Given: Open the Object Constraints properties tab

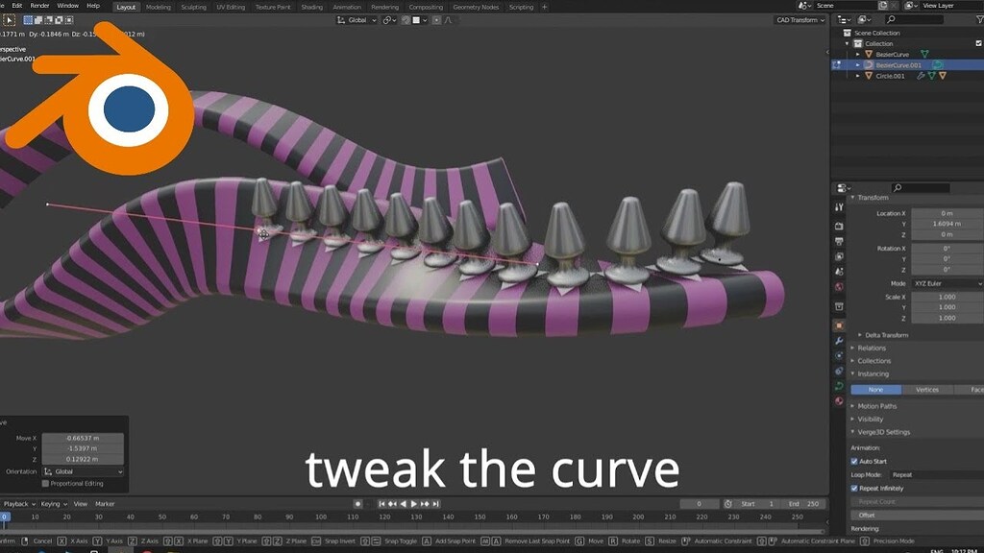Looking at the screenshot, I should pos(839,372).
